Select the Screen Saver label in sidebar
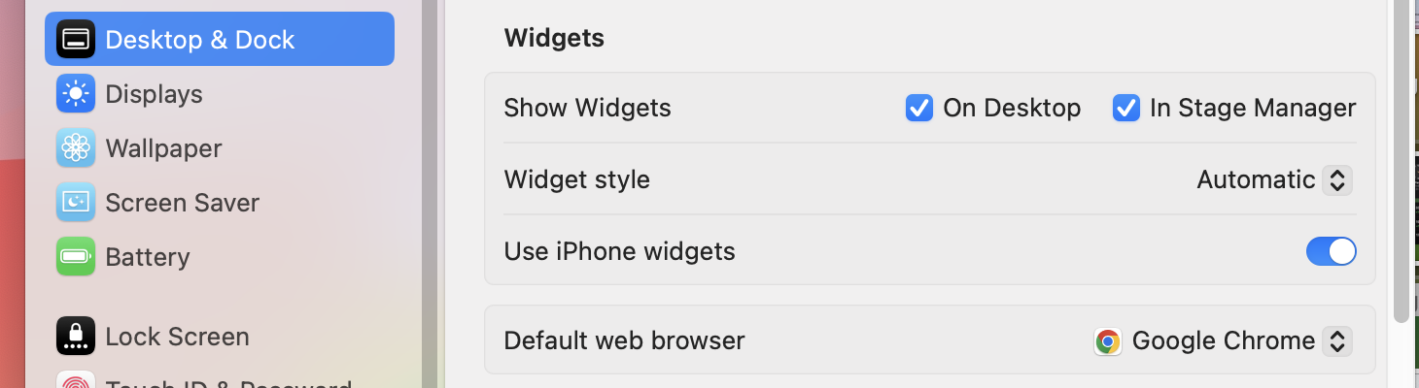Image resolution: width=1419 pixels, height=388 pixels. tap(183, 203)
